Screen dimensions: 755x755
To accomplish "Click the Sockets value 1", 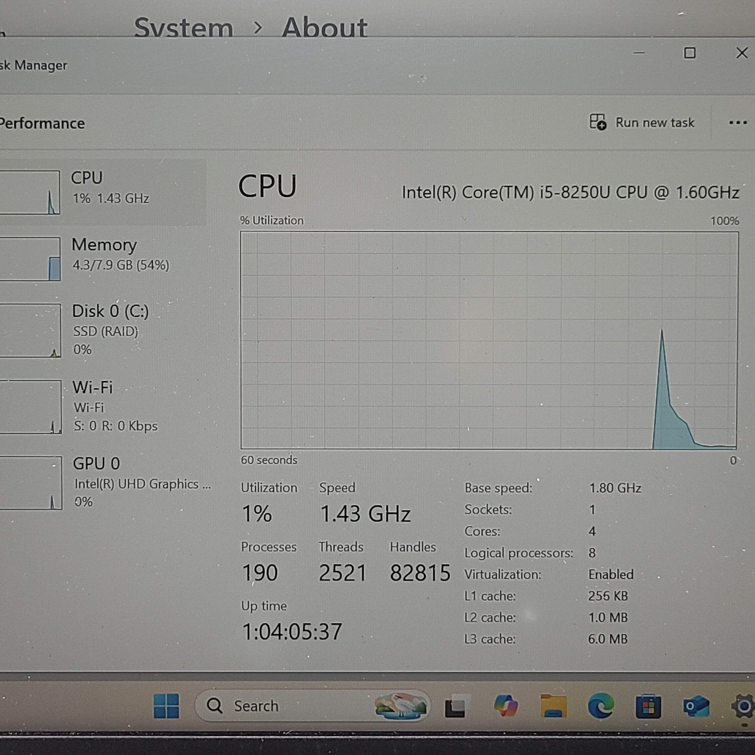I will click(x=592, y=510).
